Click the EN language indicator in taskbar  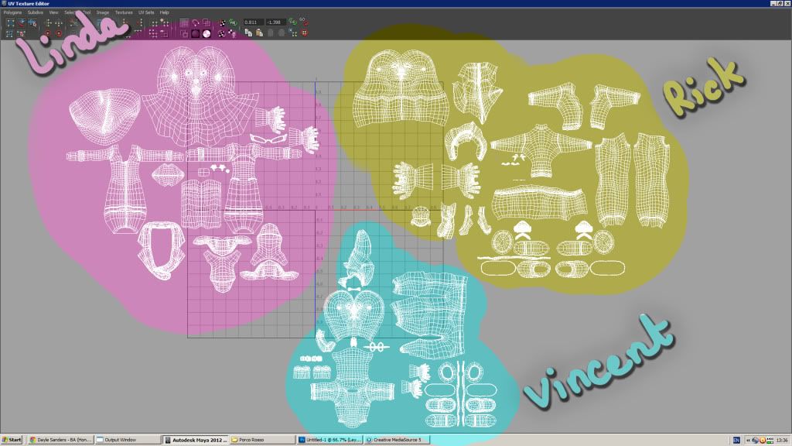coord(736,441)
